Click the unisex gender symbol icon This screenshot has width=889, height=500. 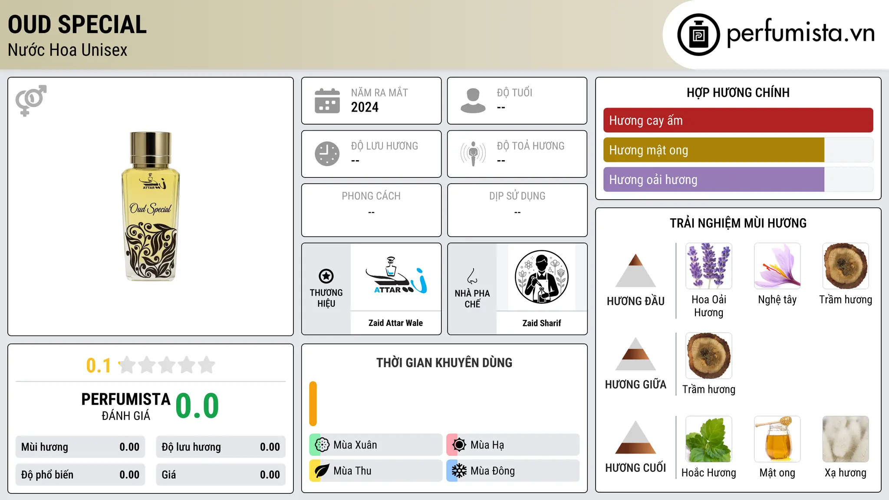pyautogui.click(x=31, y=101)
